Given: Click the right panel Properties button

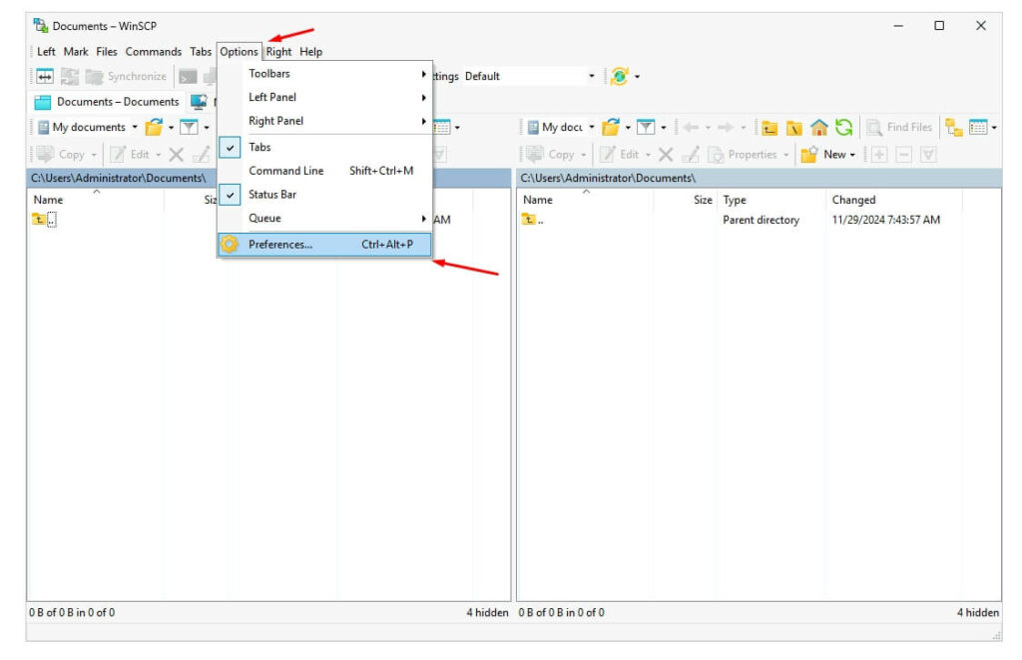Looking at the screenshot, I should (749, 155).
